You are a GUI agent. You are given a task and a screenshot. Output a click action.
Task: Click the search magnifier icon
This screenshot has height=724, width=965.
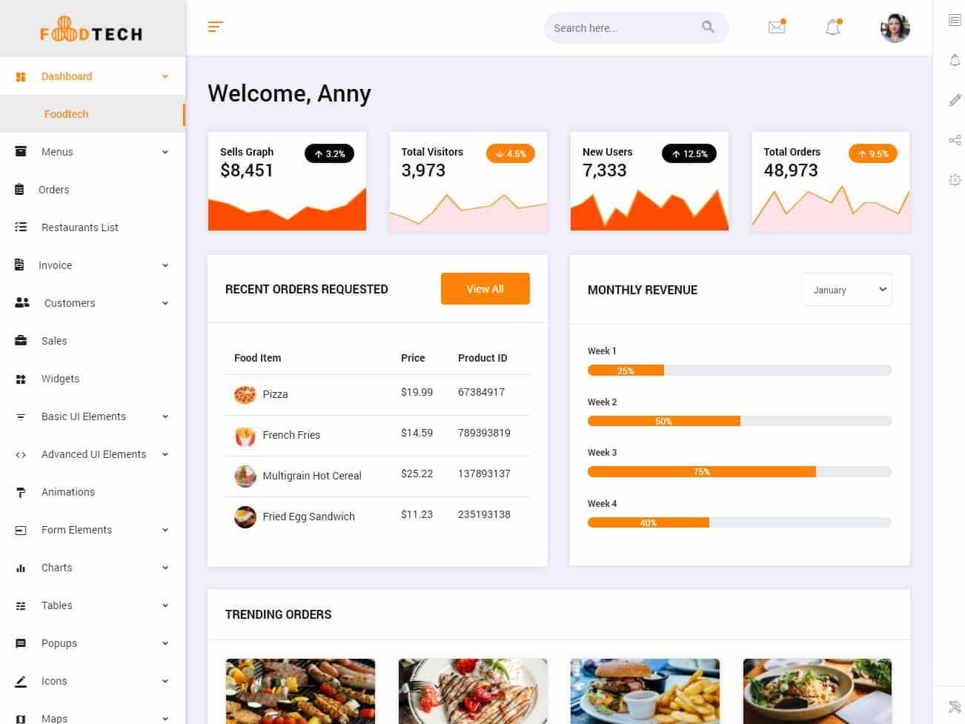(x=708, y=27)
